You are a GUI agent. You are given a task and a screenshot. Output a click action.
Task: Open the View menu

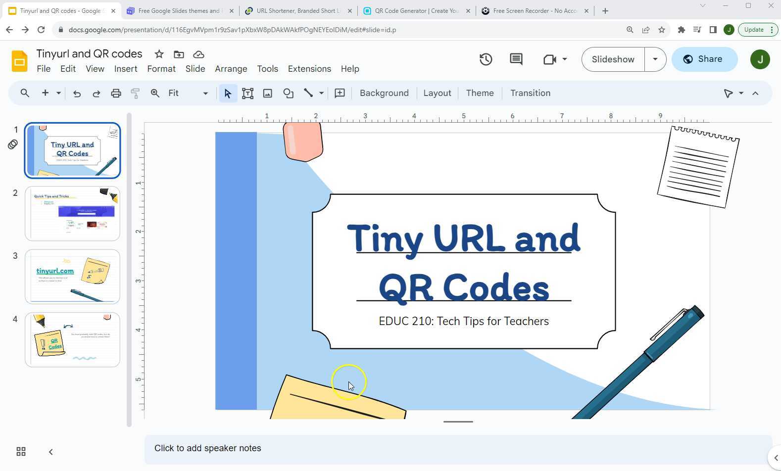point(95,69)
